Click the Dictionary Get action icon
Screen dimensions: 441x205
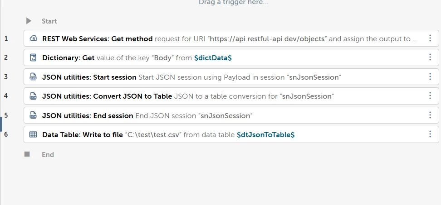(x=33, y=57)
